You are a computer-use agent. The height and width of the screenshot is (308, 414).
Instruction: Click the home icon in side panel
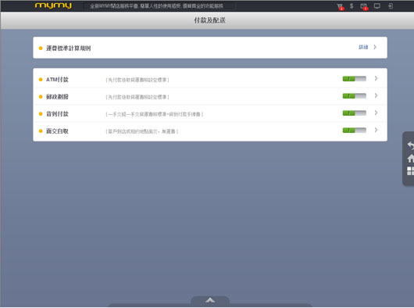pos(411,158)
